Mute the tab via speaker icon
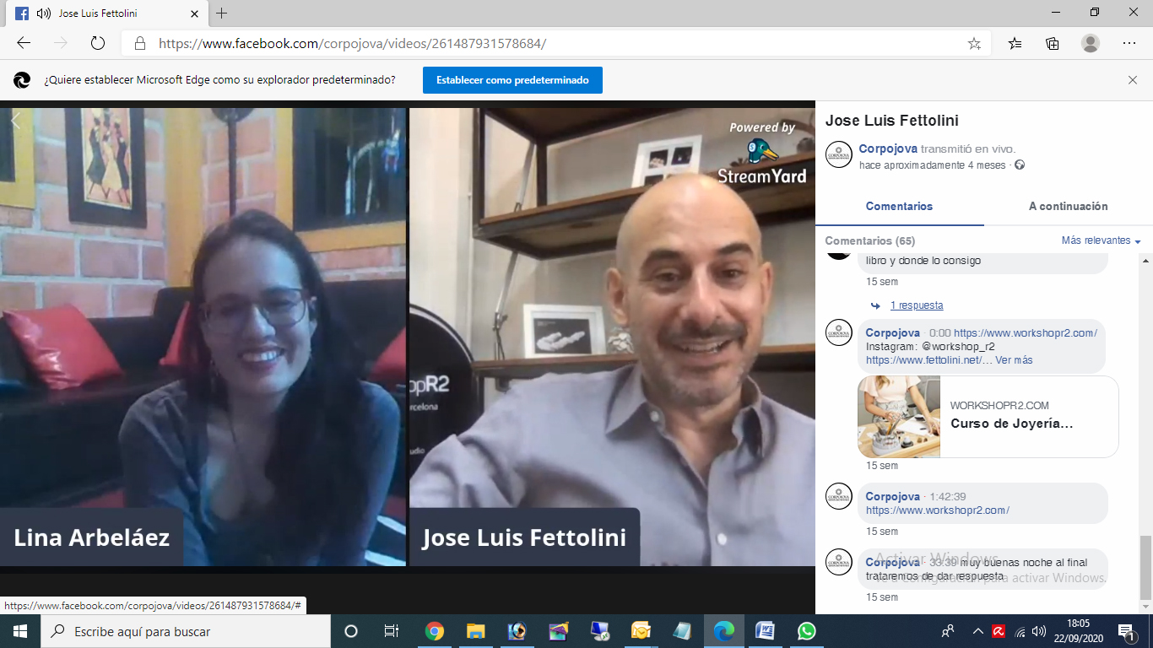The image size is (1153, 648). point(44,13)
